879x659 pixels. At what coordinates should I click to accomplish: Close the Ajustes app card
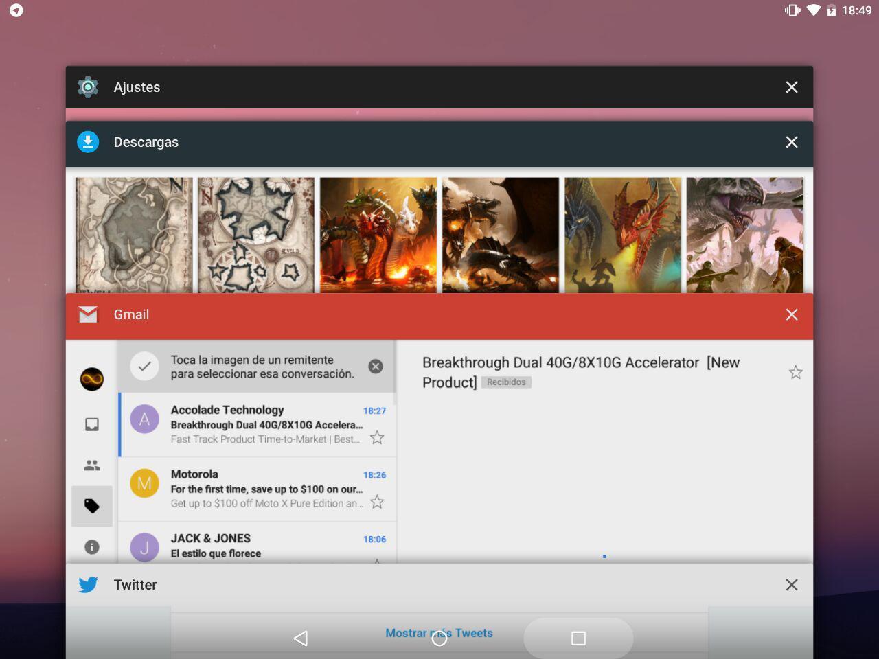792,87
